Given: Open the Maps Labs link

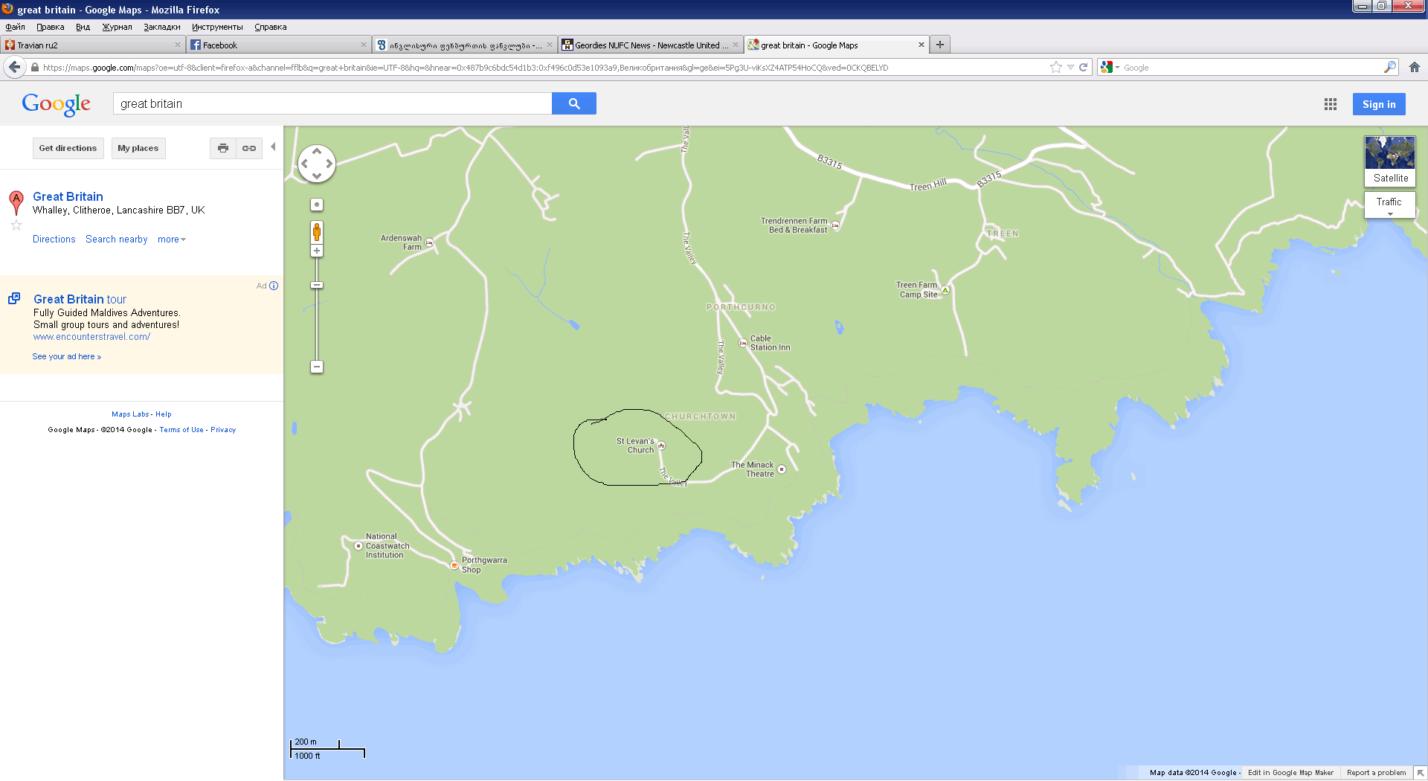Looking at the screenshot, I should point(130,414).
